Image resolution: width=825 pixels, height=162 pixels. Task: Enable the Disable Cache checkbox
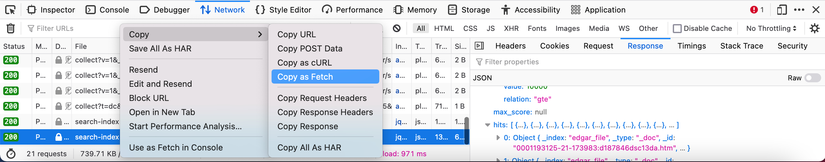click(x=677, y=29)
